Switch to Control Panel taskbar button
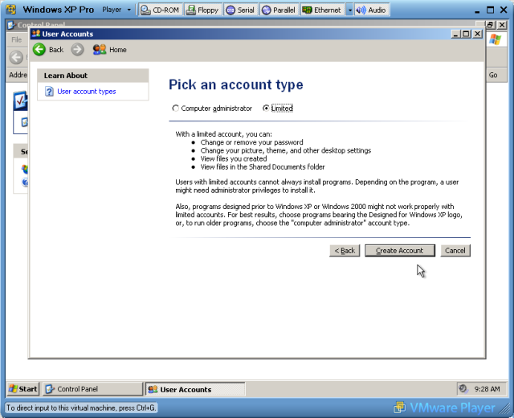The image size is (514, 418). click(93, 389)
